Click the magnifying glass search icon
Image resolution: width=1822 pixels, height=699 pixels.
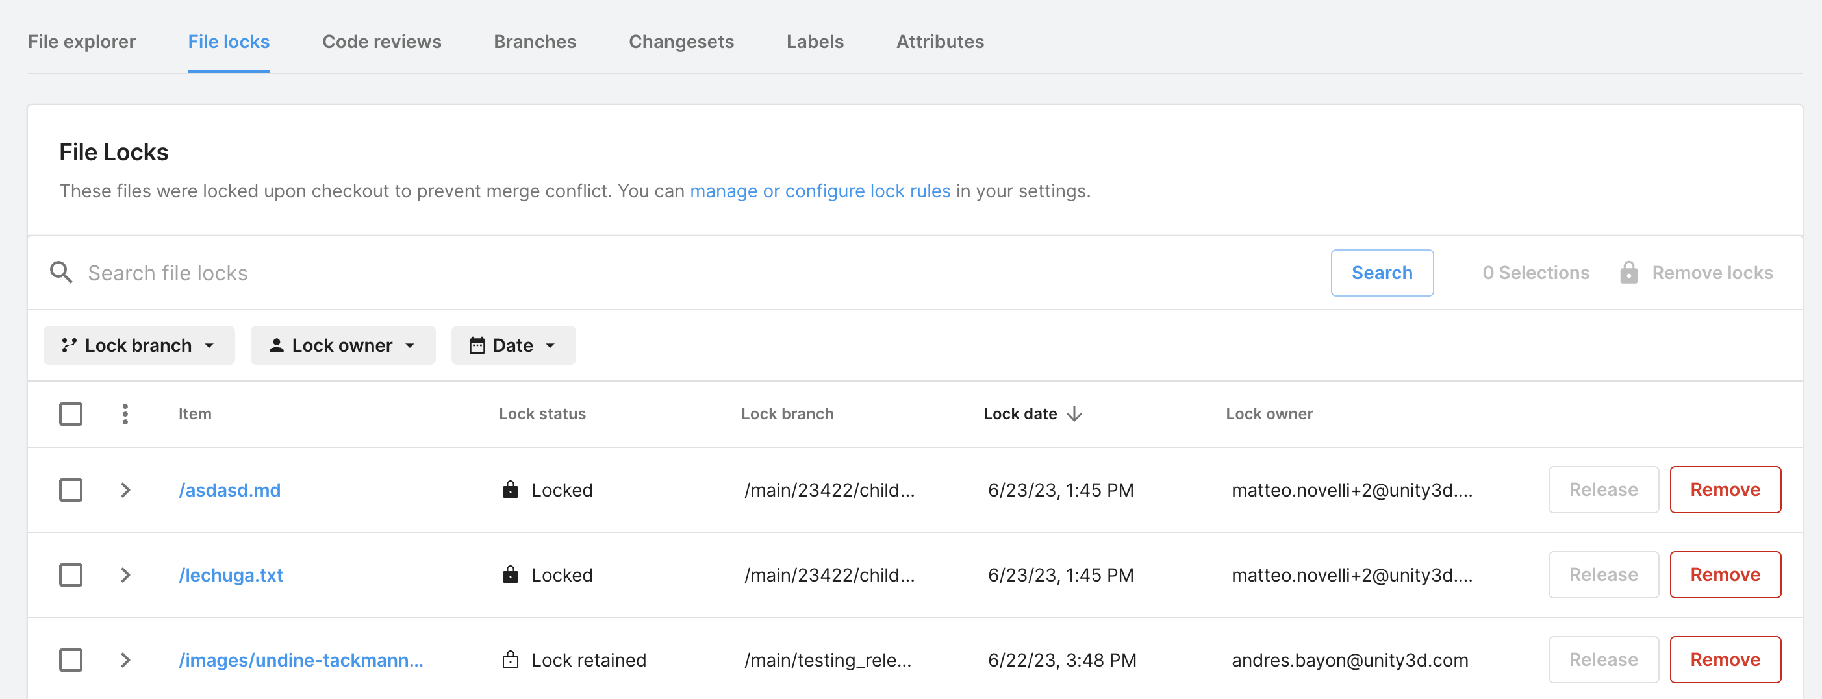coord(62,273)
